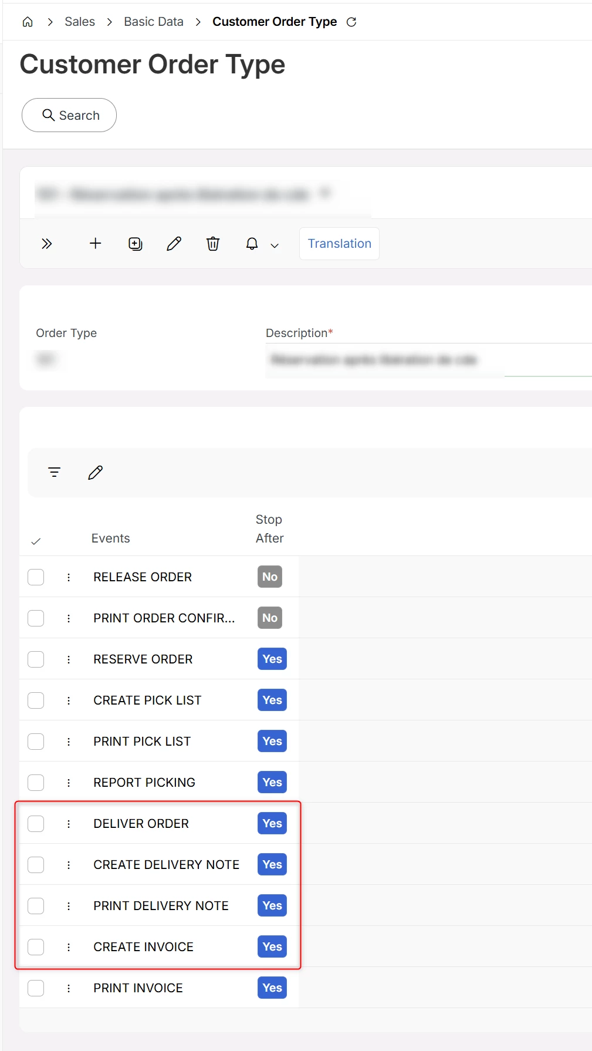Open row menu for REPORT PICKING

[69, 783]
